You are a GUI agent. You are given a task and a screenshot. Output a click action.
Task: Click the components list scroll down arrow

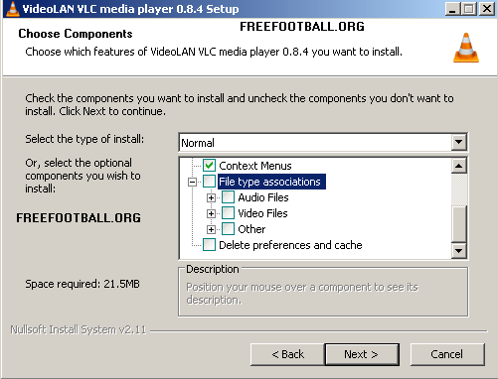459,250
